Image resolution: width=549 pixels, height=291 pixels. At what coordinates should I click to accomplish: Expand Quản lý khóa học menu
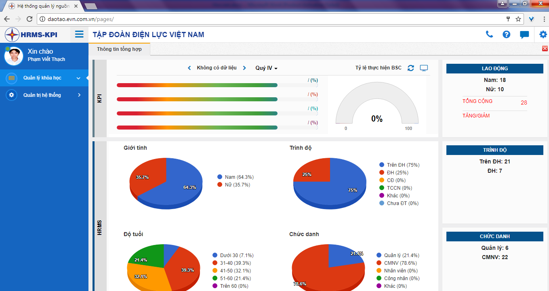click(x=44, y=78)
